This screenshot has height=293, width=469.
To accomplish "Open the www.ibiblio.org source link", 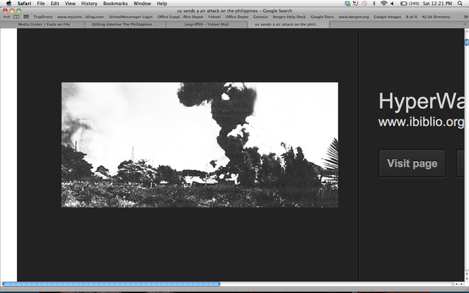I will (421, 122).
